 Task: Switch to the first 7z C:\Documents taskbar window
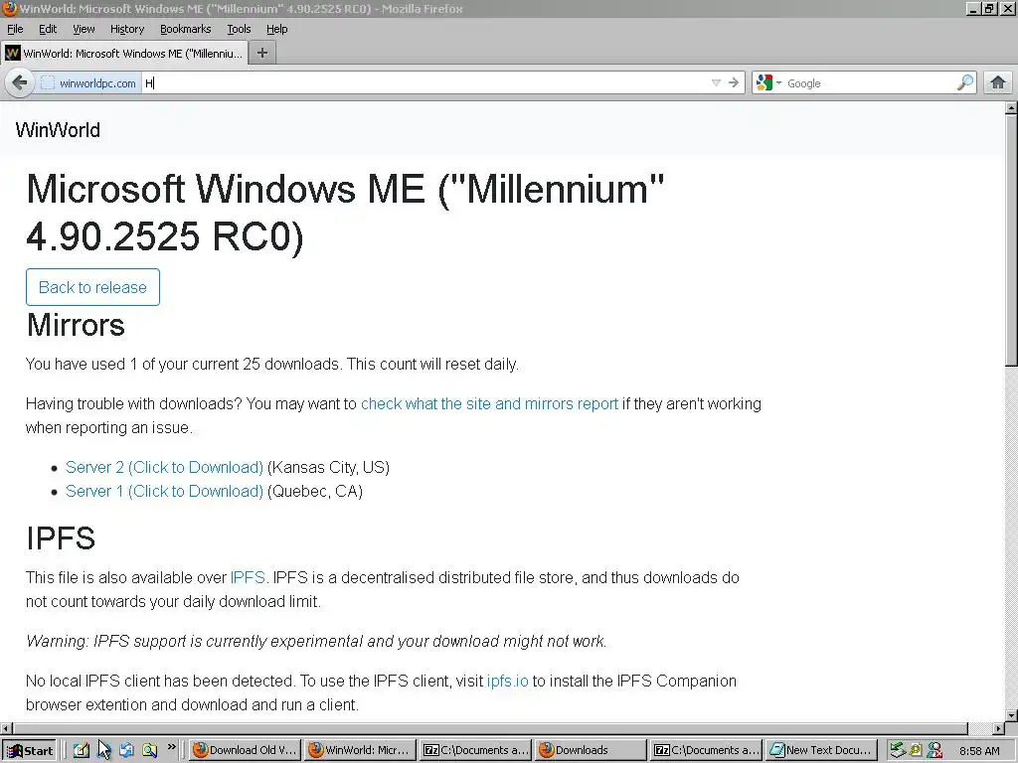[475, 750]
